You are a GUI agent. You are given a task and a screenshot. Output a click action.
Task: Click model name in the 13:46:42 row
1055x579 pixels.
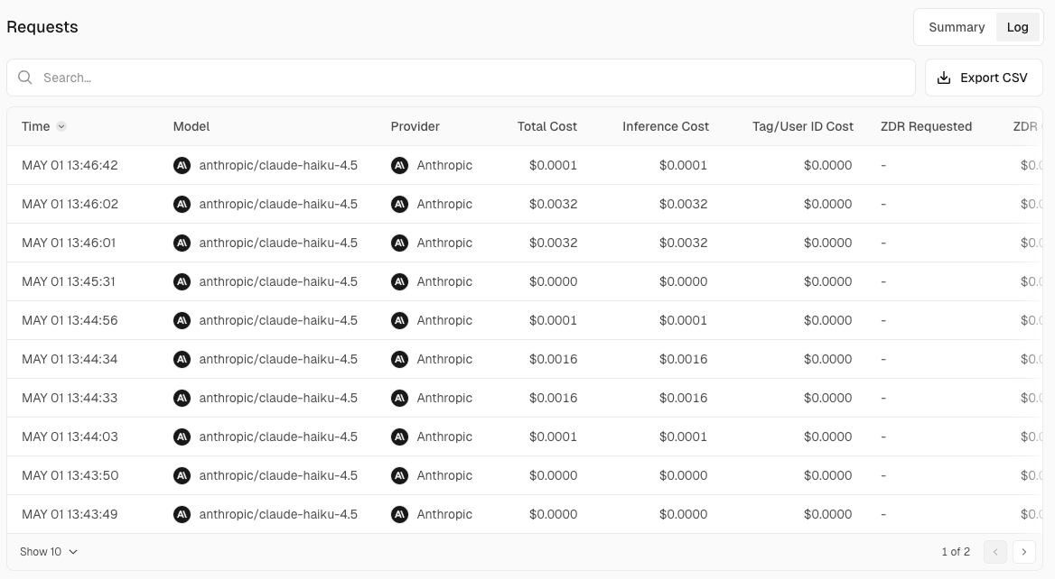click(278, 165)
